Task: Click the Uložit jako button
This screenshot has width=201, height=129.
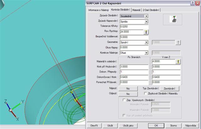Action: click(x=128, y=126)
